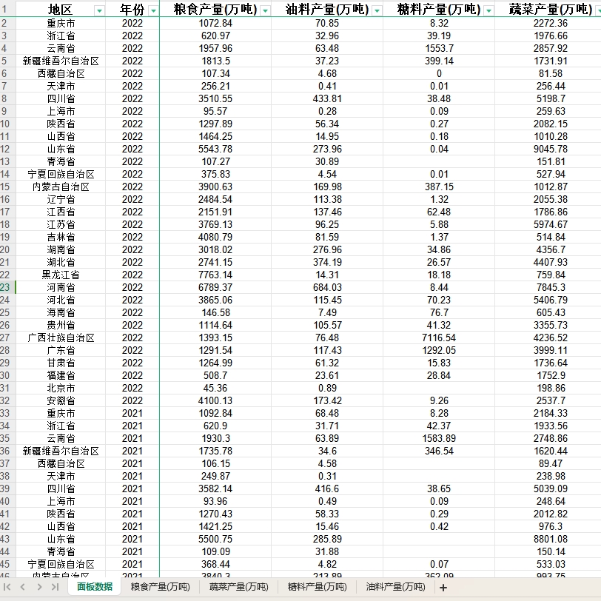Open filter dropdown on the 地区 column
Viewport: 601px width, 601px height.
tap(98, 10)
